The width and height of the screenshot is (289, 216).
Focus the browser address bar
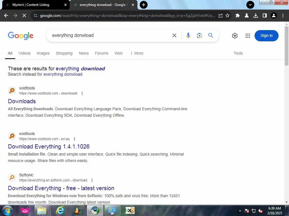pyautogui.click(x=127, y=16)
